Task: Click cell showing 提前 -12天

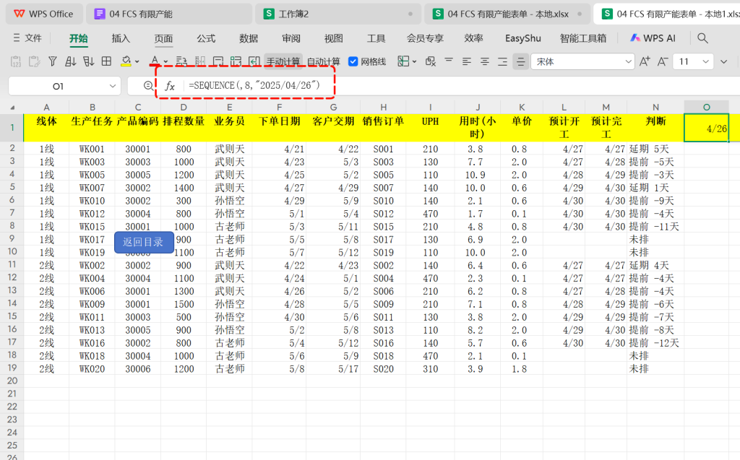Action: click(655, 343)
